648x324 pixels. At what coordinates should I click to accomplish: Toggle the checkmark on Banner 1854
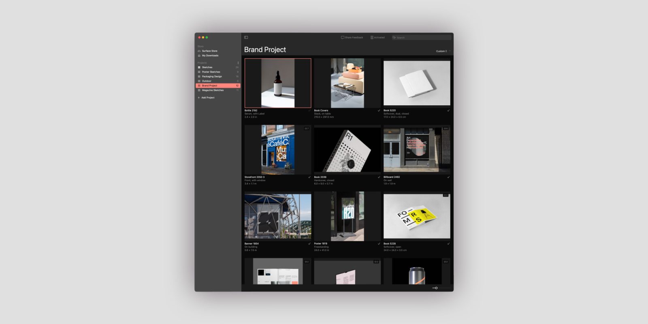click(x=309, y=244)
